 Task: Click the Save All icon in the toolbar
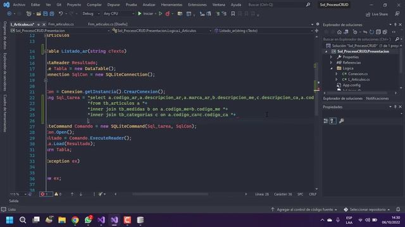[52, 14]
